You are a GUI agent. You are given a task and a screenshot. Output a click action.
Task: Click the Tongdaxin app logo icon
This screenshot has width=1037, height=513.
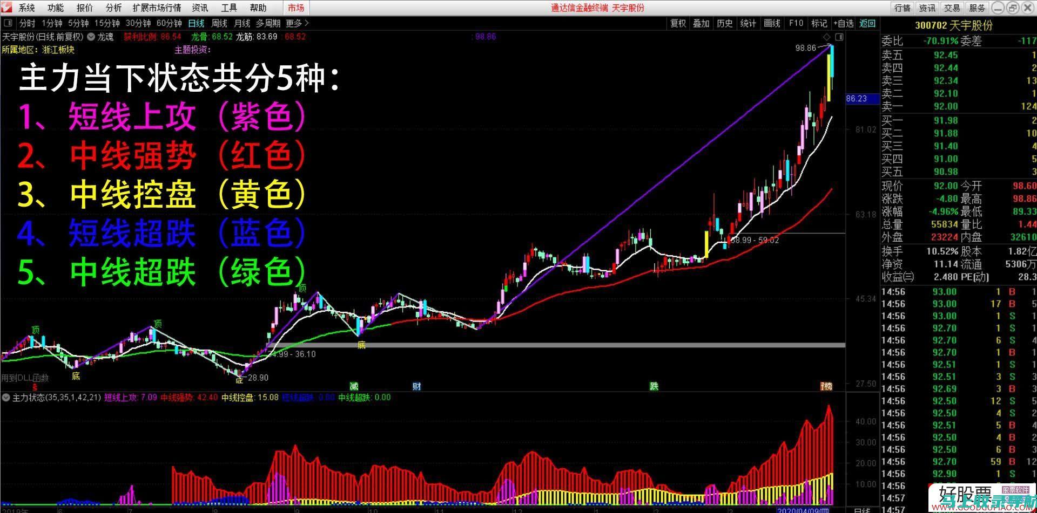pos(7,8)
